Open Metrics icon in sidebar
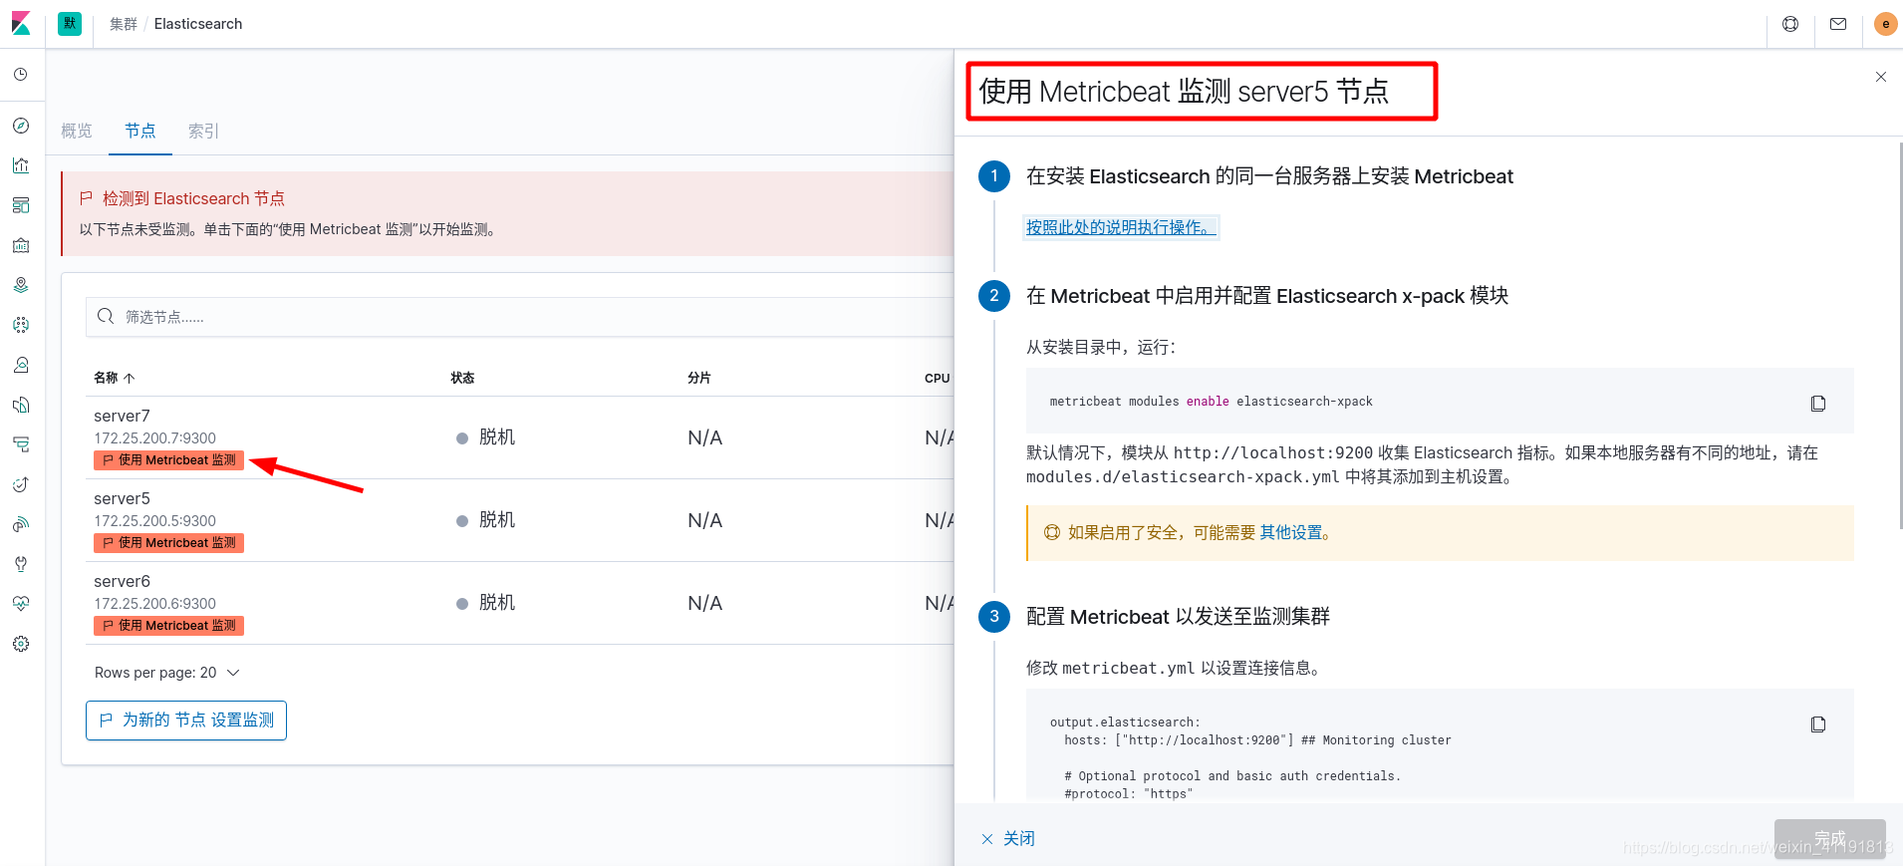The height and width of the screenshot is (866, 1903). click(21, 365)
